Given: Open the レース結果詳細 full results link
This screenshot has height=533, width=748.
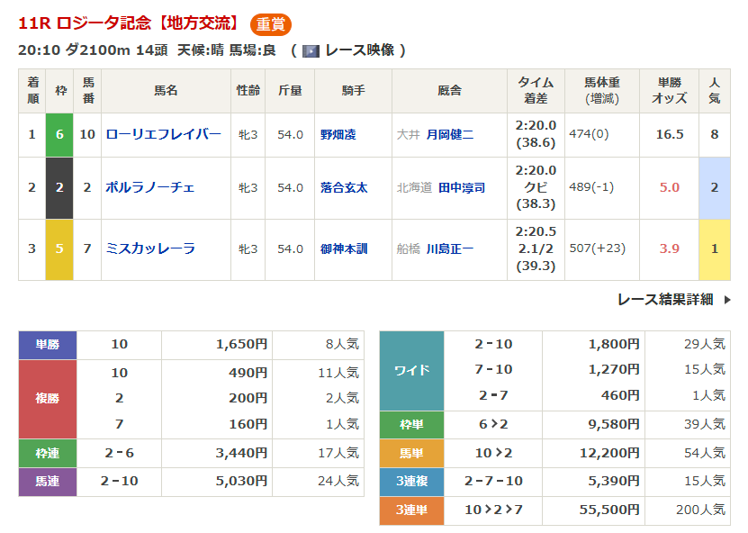Looking at the screenshot, I should click(x=665, y=299).
